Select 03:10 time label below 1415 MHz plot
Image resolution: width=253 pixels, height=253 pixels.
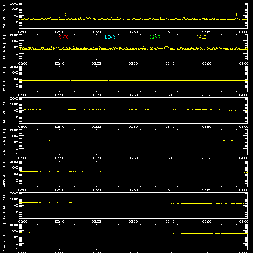click(x=59, y=127)
